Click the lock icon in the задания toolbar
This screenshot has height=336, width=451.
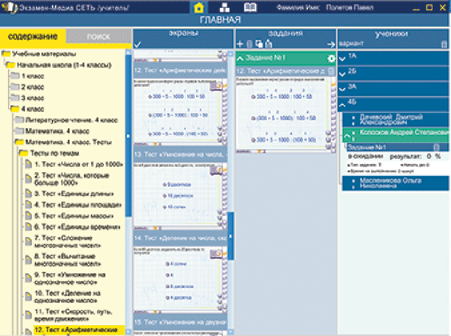tap(268, 44)
